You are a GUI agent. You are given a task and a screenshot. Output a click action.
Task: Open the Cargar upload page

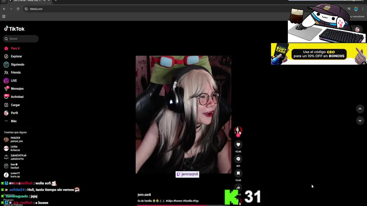pyautogui.click(x=15, y=105)
